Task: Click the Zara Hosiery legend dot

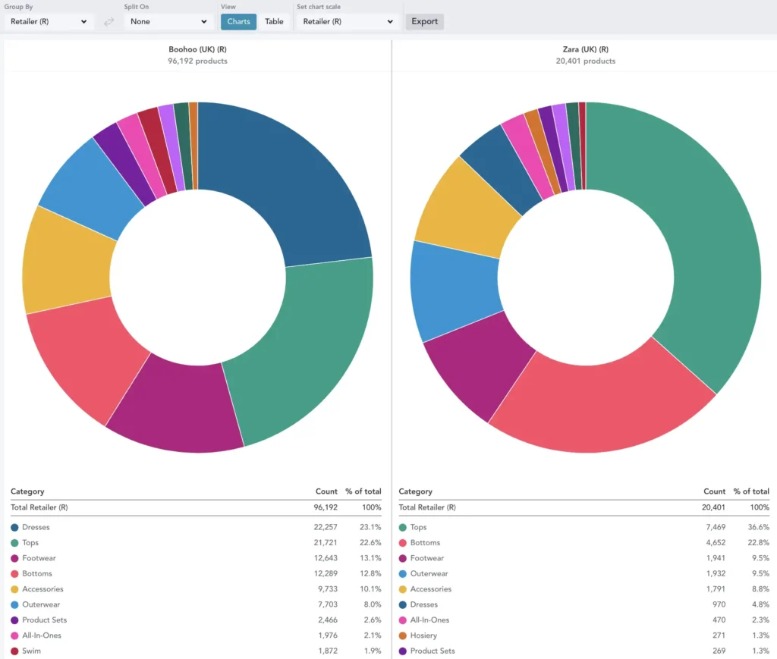Action: click(x=403, y=635)
